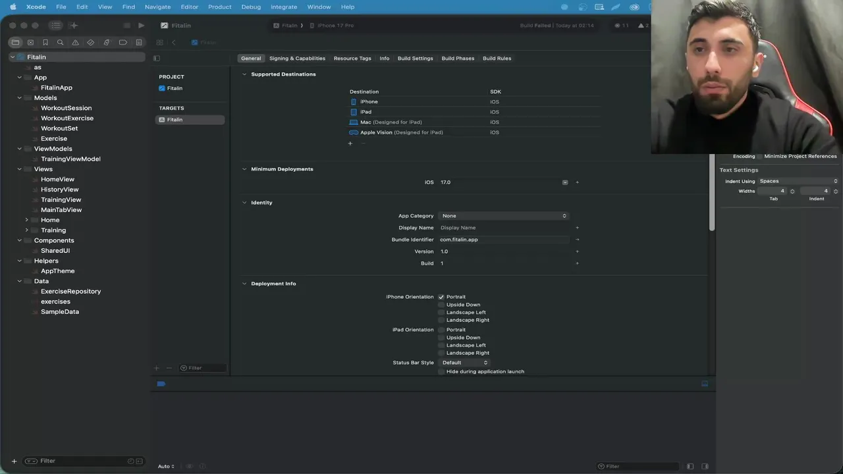Open the Source Control navigator icon

tap(30, 42)
